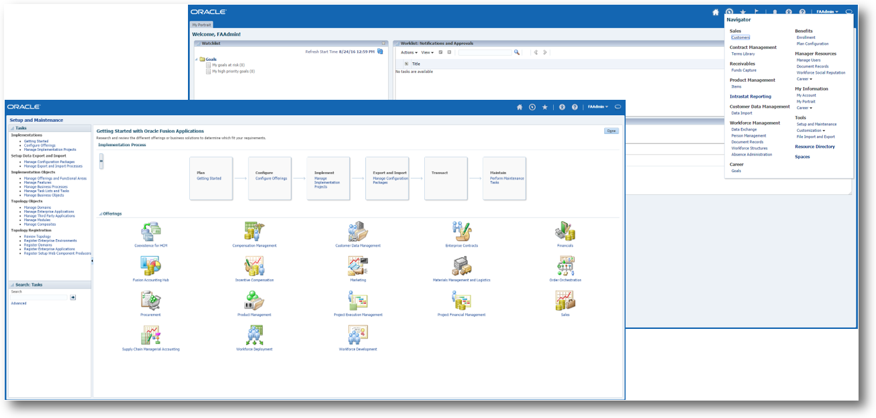Open the Procurement offering icon
876x418 pixels.
[x=151, y=301]
